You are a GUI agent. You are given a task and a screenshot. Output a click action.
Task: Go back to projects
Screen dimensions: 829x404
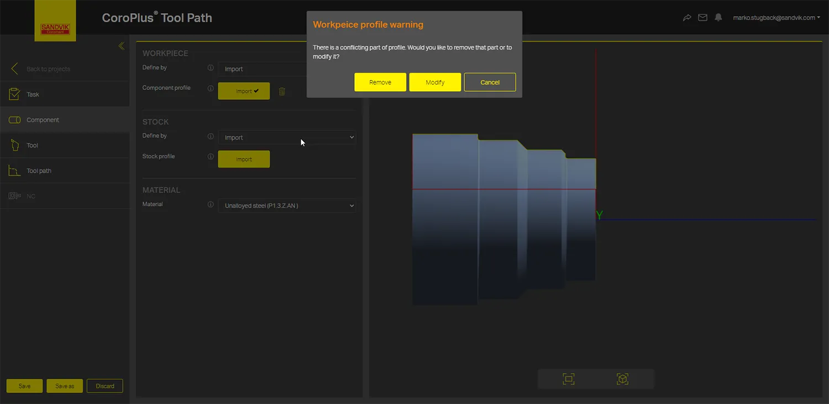point(48,69)
